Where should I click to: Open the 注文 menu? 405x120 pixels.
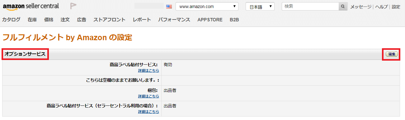65,20
